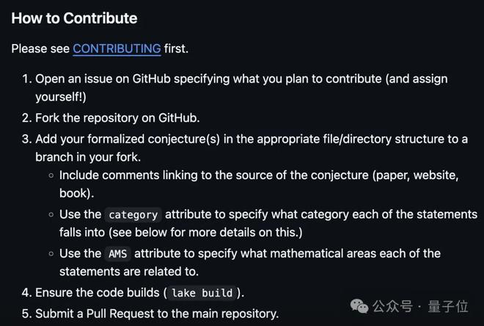Click the "Add your formalized conjecture(s)" step

coord(147,138)
